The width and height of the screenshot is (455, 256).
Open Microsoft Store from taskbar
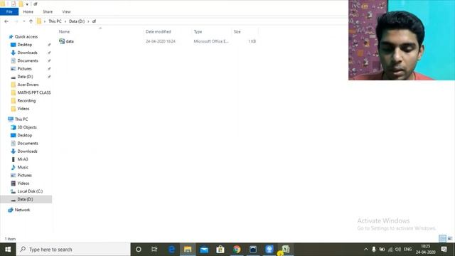pyautogui.click(x=220, y=250)
